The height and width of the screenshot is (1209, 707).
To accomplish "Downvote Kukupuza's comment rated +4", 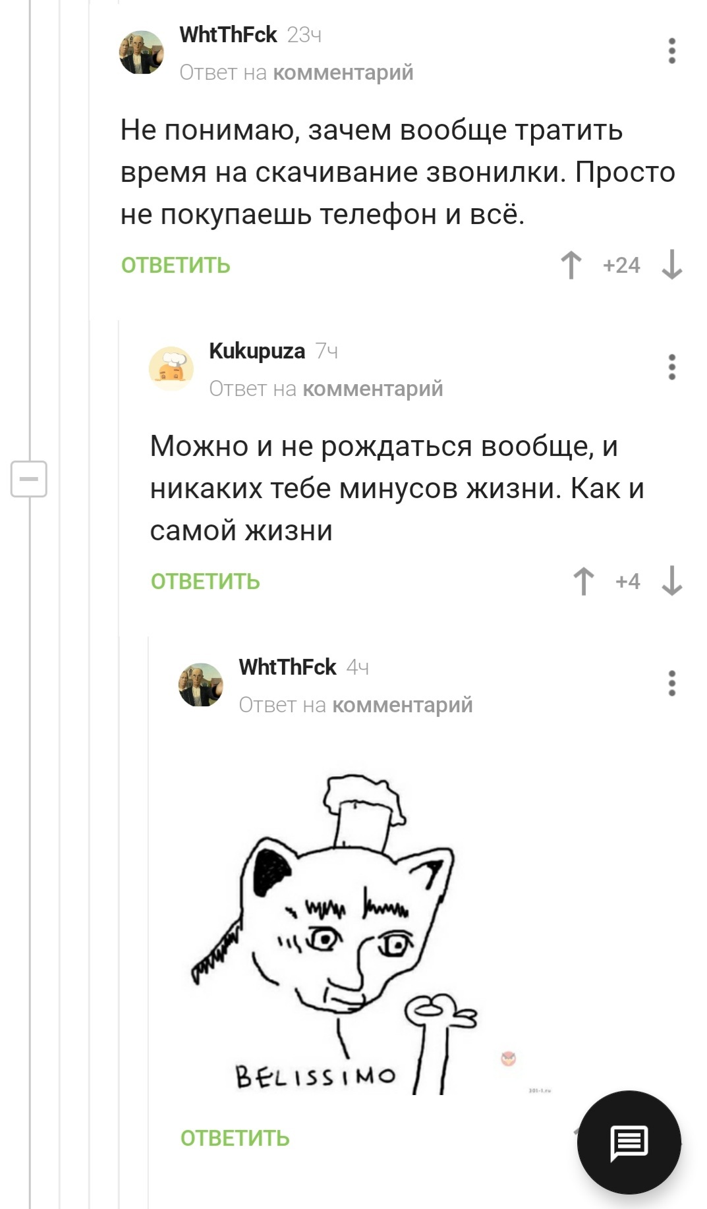I will click(x=671, y=581).
